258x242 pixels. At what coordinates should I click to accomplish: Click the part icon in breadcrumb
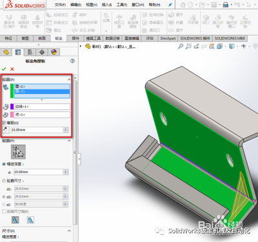[88, 46]
